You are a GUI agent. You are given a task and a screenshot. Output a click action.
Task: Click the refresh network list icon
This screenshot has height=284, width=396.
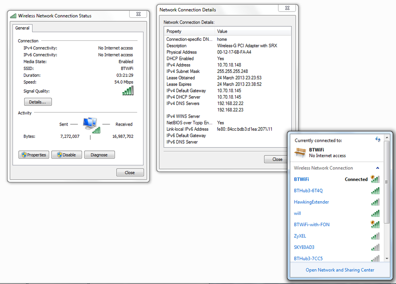click(x=378, y=139)
